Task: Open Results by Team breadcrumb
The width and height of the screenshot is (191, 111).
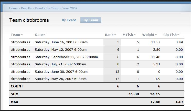Action: tap(47, 8)
